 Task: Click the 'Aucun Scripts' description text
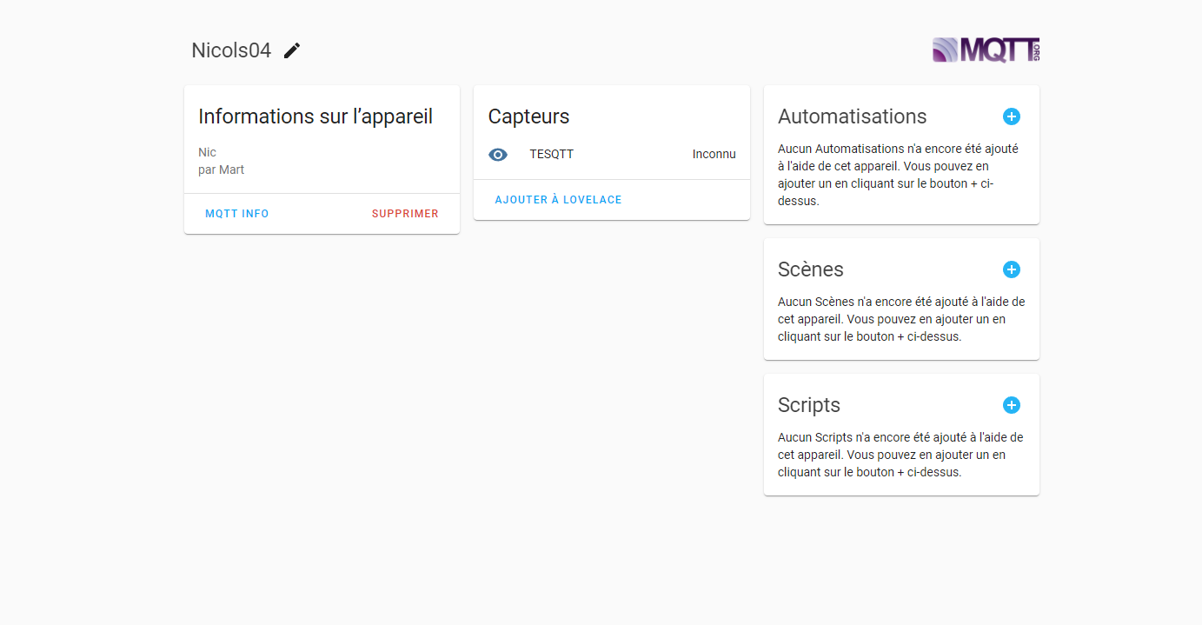[x=900, y=455]
